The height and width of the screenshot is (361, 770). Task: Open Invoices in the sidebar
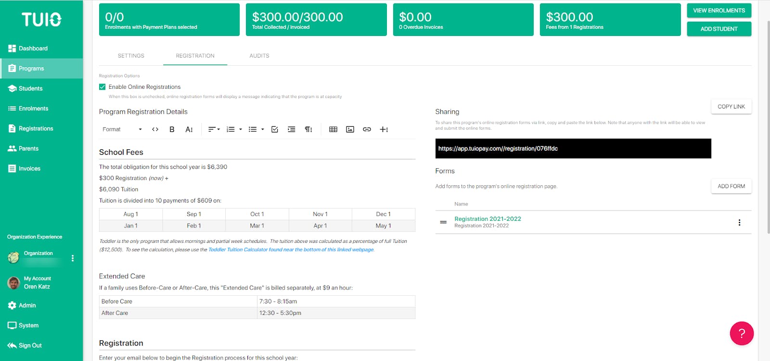click(x=29, y=168)
